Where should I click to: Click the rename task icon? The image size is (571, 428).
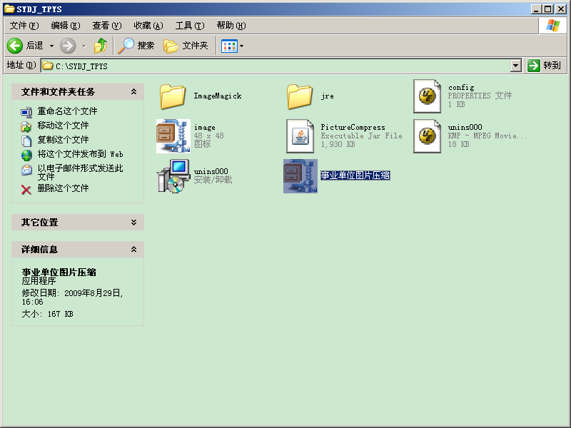[x=26, y=112]
